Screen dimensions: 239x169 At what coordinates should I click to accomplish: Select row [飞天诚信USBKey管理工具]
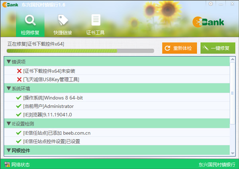click(117, 79)
